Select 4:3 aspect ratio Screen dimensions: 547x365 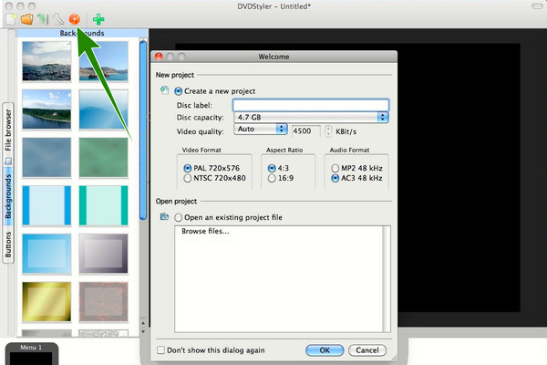pyautogui.click(x=272, y=168)
